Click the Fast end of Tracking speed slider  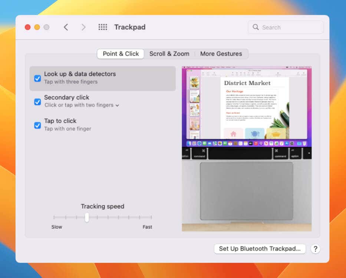tap(151, 217)
